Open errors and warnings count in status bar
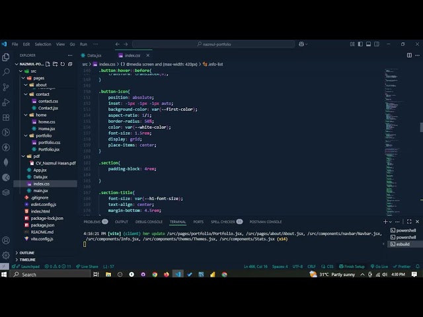Screen dimensions: 423x317 (58, 266)
